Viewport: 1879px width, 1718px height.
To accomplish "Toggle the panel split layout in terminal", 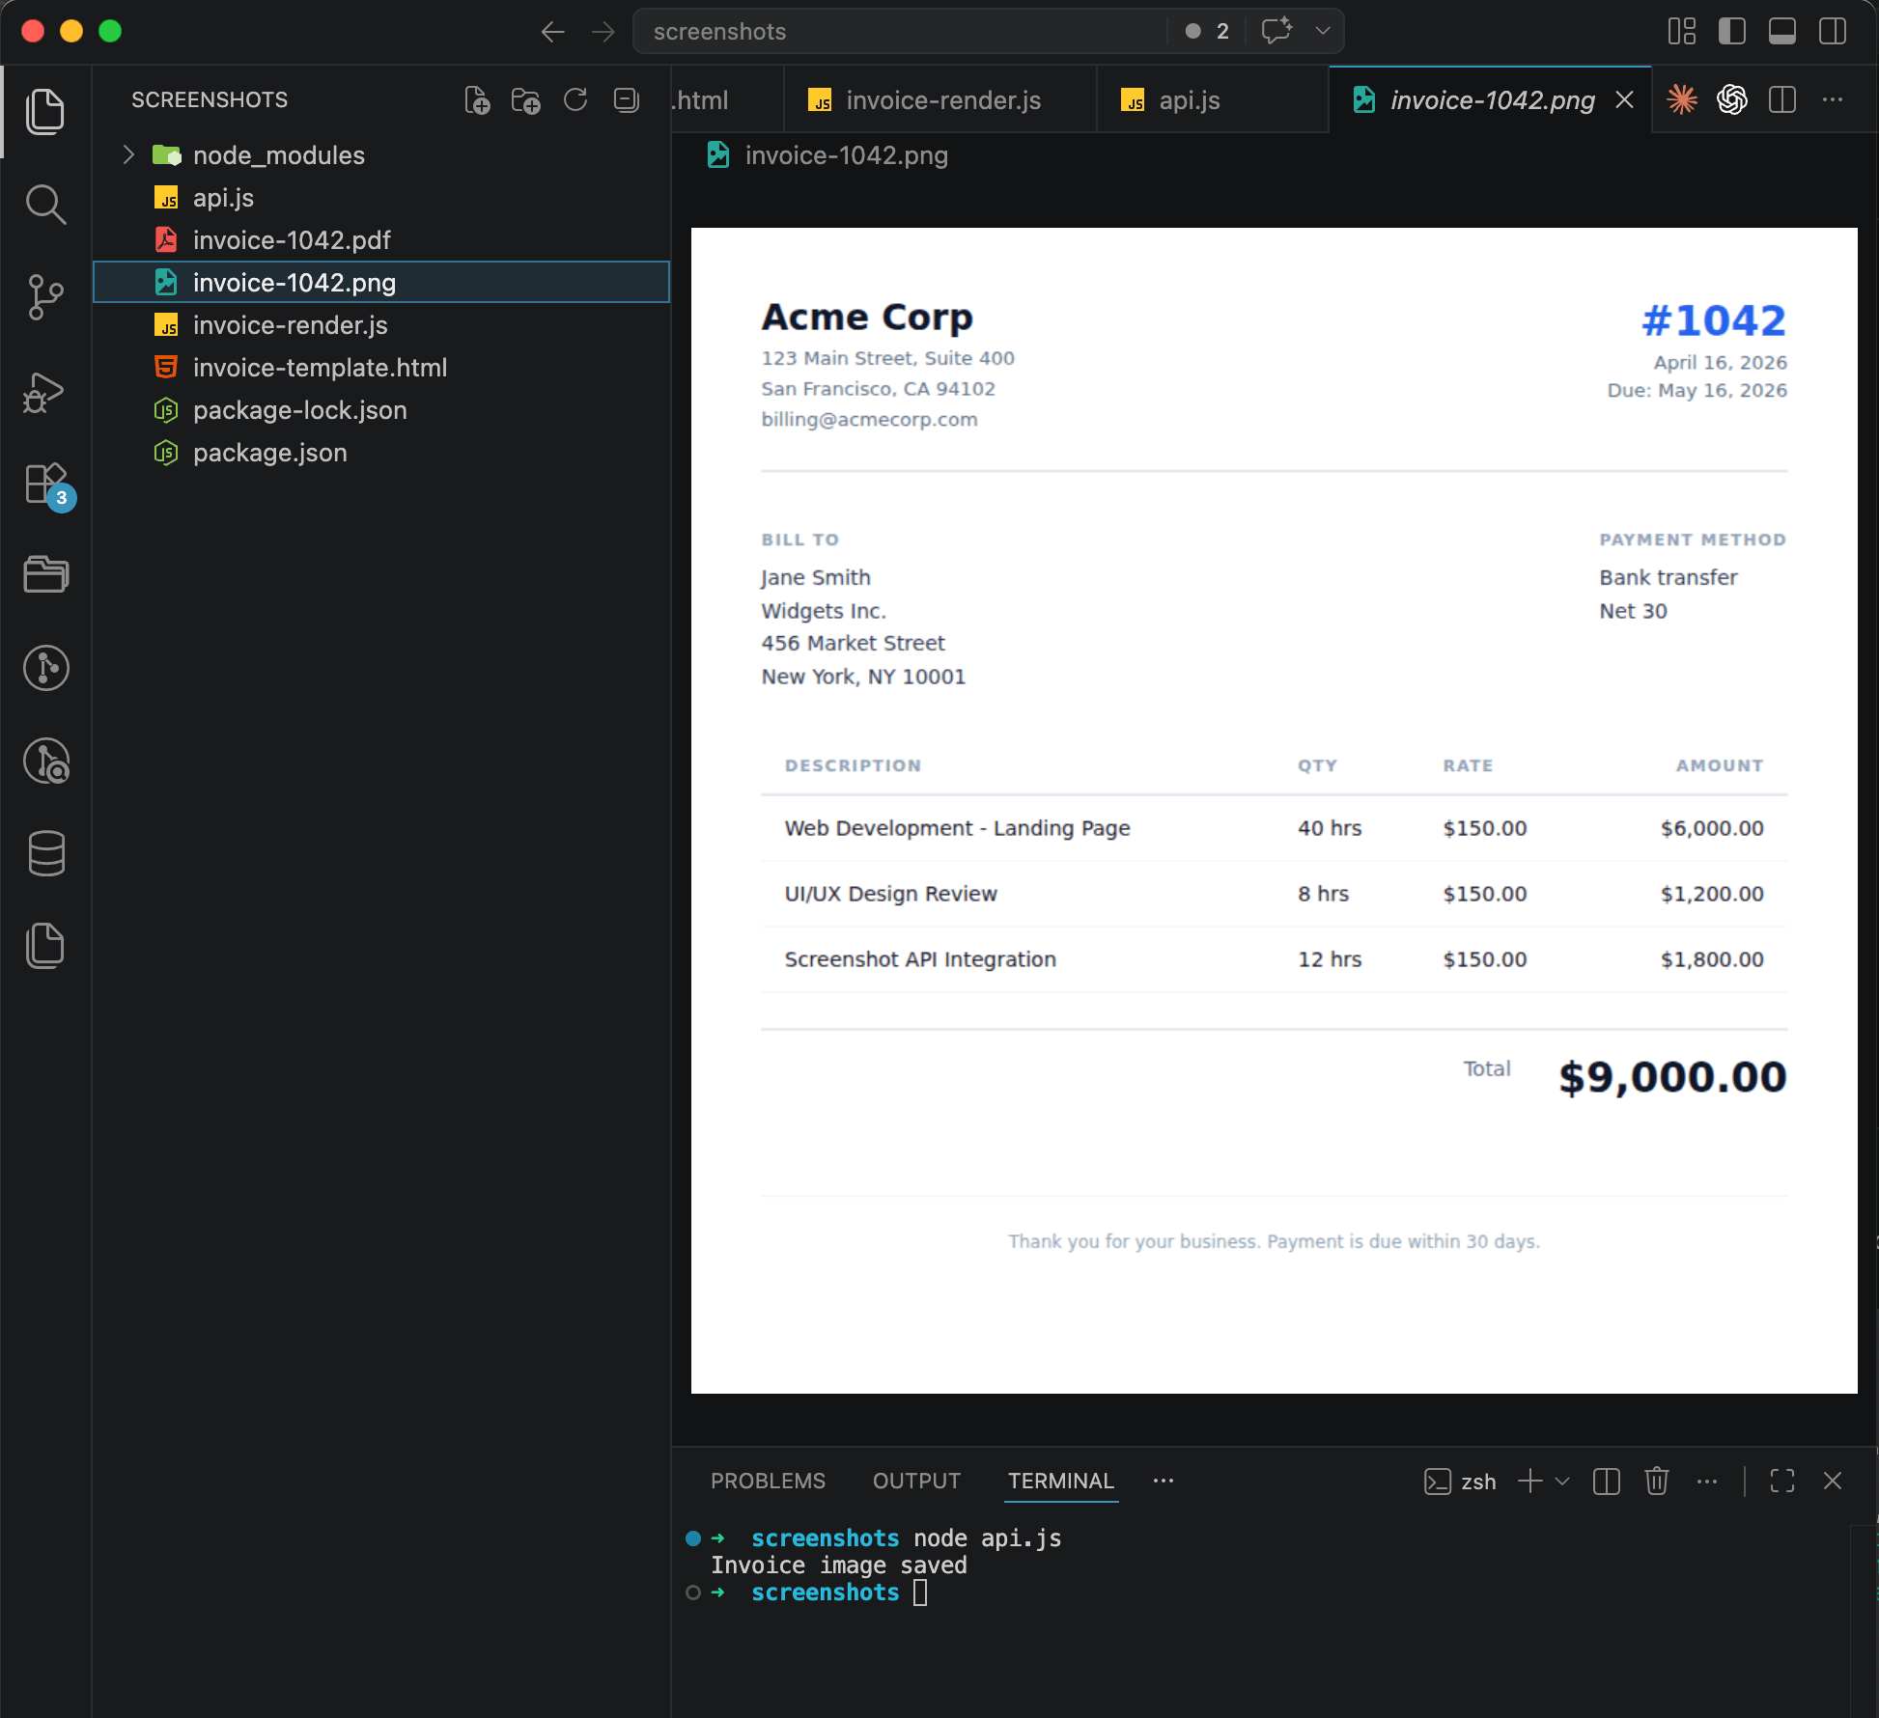I will (1606, 1481).
